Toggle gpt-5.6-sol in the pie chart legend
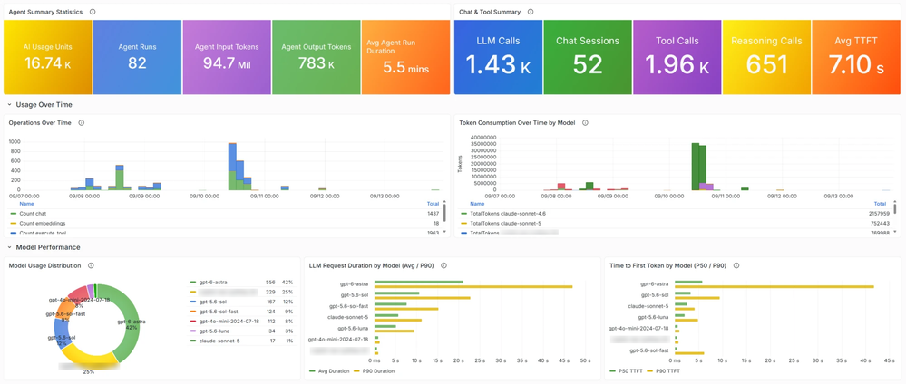The image size is (906, 384). pyautogui.click(x=212, y=302)
